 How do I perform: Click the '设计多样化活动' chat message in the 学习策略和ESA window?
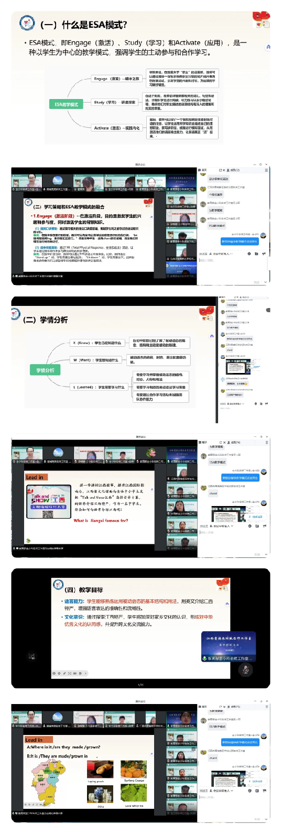coord(219,179)
